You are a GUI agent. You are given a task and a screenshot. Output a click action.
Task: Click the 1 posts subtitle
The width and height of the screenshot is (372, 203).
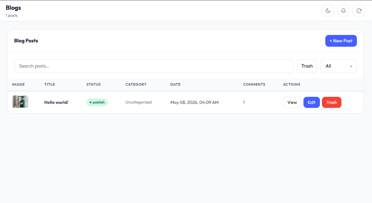pos(12,15)
